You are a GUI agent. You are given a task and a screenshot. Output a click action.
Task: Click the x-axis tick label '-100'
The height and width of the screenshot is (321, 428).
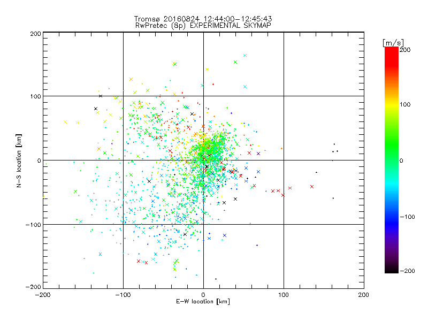[123, 295]
